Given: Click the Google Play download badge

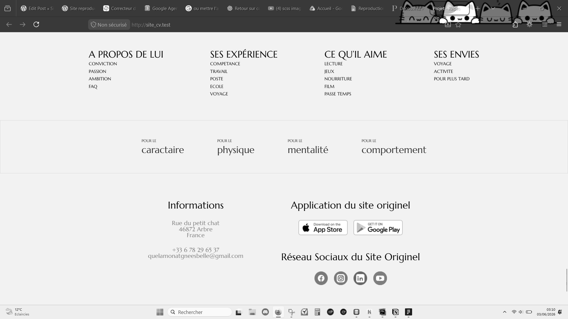Looking at the screenshot, I should pyautogui.click(x=378, y=228).
